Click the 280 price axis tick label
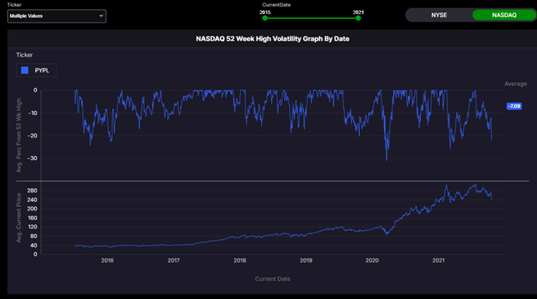Image resolution: width=537 pixels, height=299 pixels. click(x=32, y=190)
